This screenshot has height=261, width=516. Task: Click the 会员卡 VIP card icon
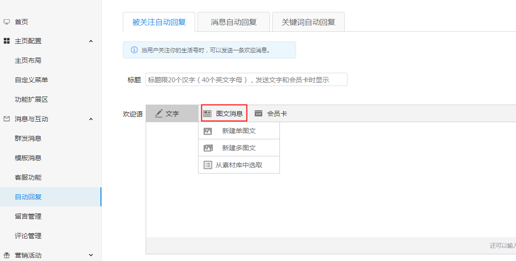coord(258,114)
